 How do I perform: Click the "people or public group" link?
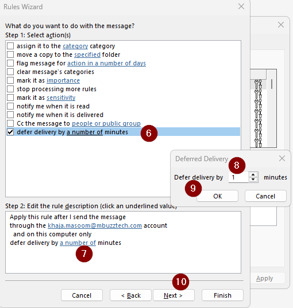(106, 123)
